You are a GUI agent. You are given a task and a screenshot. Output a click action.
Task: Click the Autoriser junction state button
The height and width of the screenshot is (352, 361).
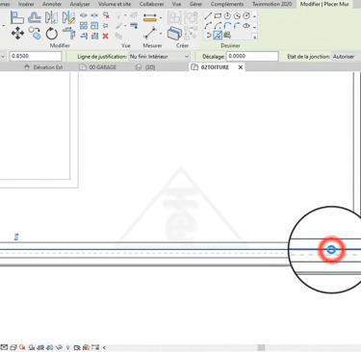coord(344,57)
